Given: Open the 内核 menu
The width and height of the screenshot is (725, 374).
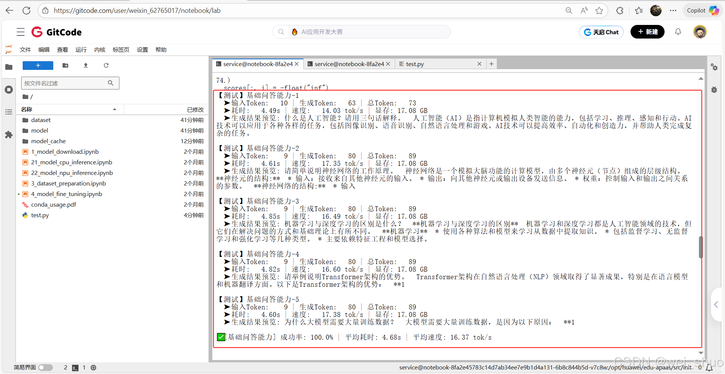Looking at the screenshot, I should pyautogui.click(x=100, y=49).
